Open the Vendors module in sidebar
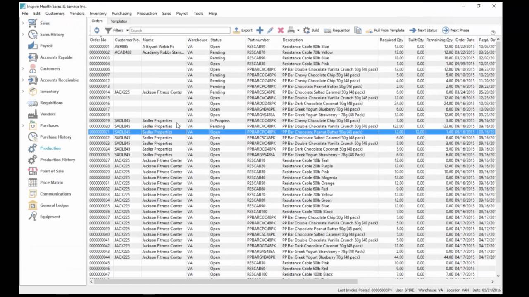 [48, 114]
